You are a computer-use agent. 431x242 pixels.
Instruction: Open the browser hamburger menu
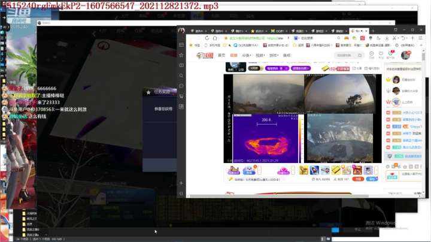pyautogui.click(x=420, y=38)
